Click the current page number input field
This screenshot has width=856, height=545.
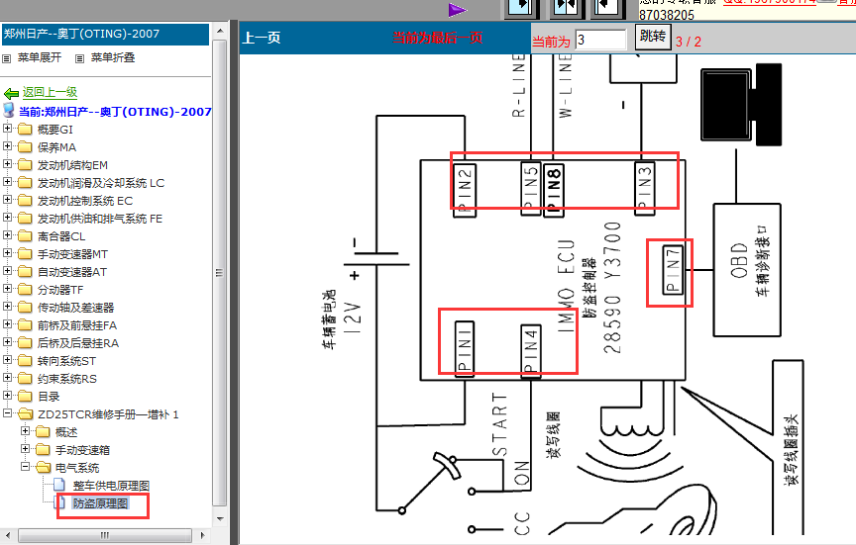600,40
